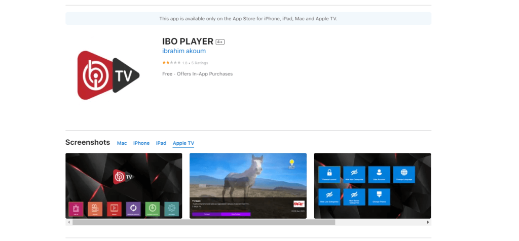Click the left arrow of screenshot scrollbar
The image size is (519, 241).
click(x=68, y=222)
